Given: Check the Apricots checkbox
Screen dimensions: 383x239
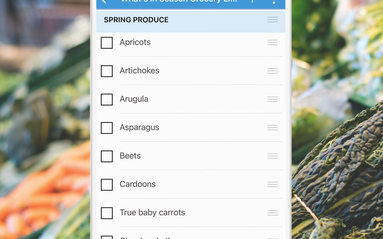Looking at the screenshot, I should coord(107,43).
